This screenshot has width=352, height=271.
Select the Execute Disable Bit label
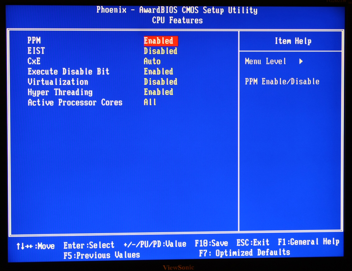[x=69, y=72]
